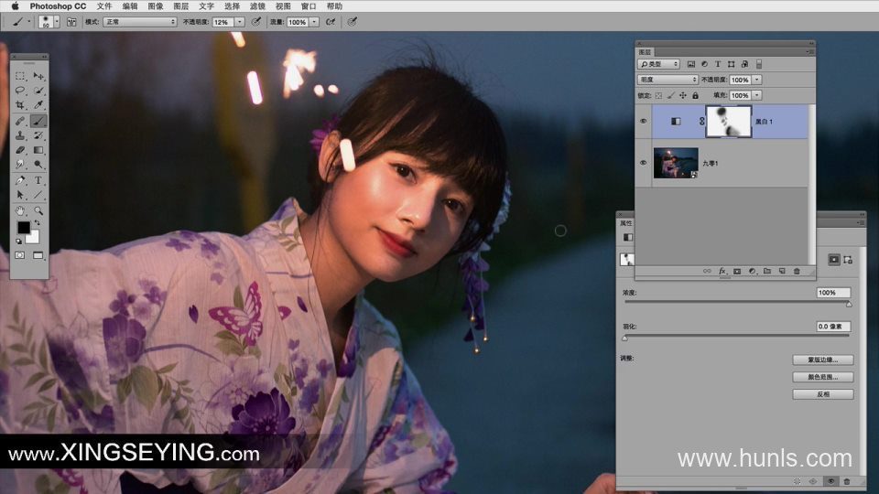Open the brush blend mode dropdown
The height and width of the screenshot is (494, 879).
click(x=139, y=22)
